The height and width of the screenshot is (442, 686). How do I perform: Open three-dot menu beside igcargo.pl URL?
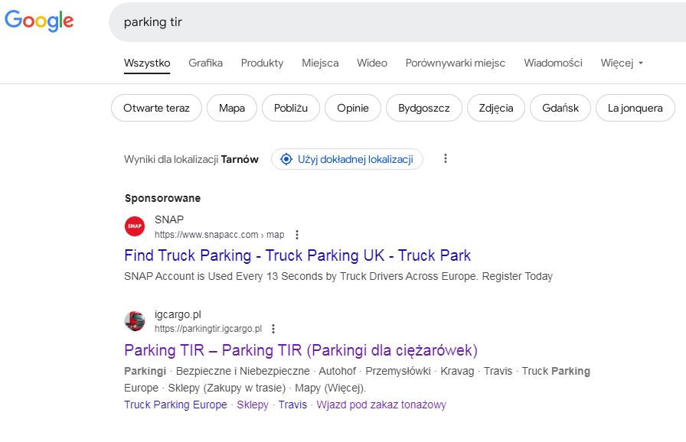[273, 329]
